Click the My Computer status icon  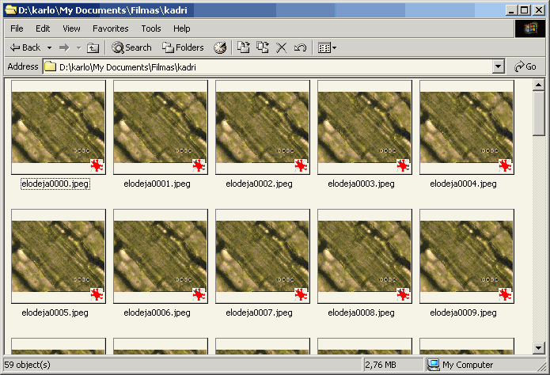click(434, 365)
